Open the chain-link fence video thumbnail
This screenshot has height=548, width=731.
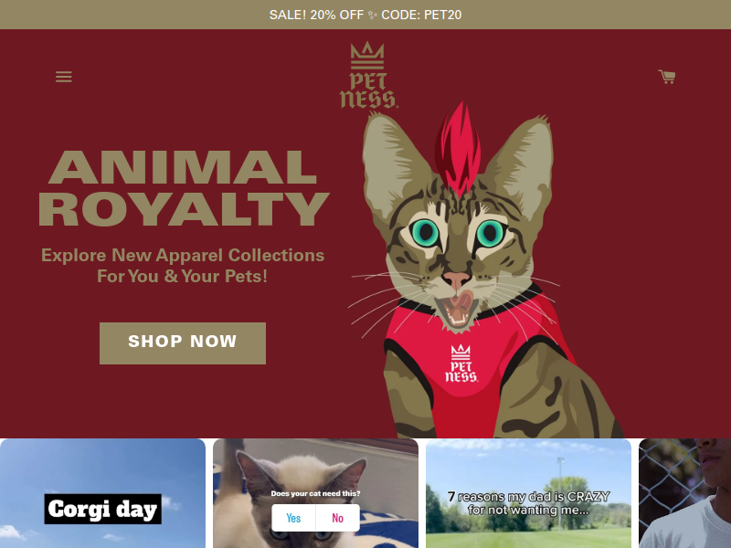(684, 493)
